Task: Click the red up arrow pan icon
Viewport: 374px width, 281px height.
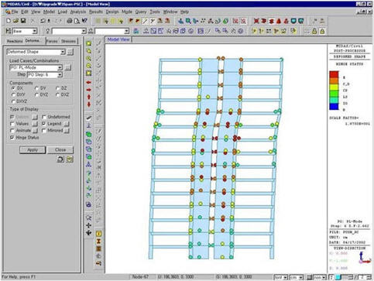Action: coord(88,97)
